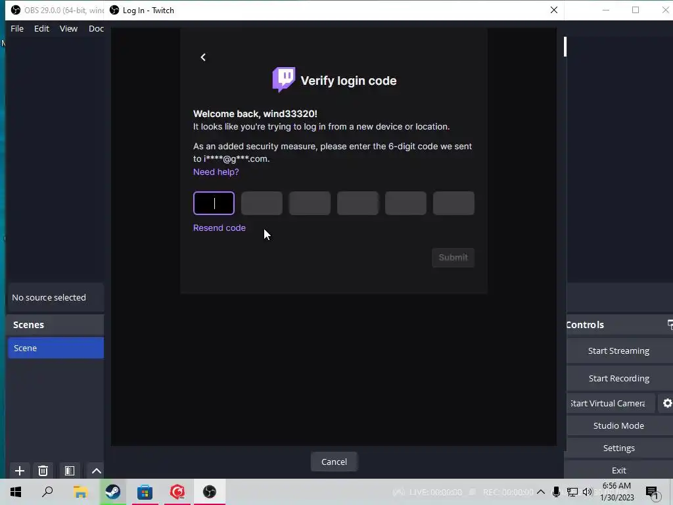673x505 pixels.
Task: Remove selected scene with trash icon
Action: click(43, 471)
